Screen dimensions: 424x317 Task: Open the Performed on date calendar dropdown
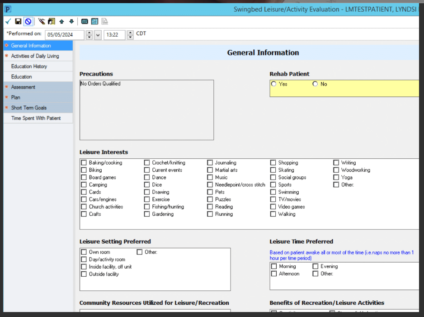pos(98,35)
